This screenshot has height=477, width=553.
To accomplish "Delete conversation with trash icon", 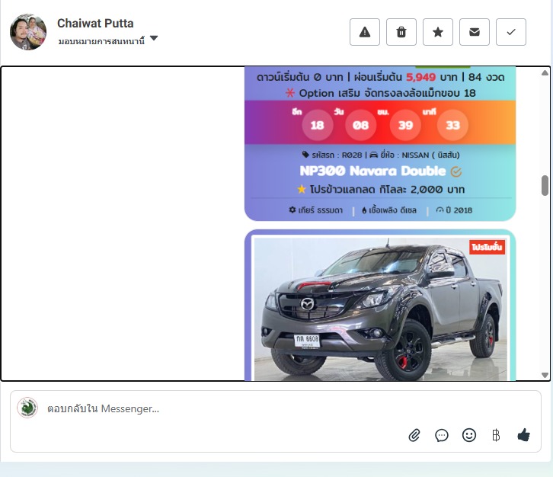I will (x=401, y=32).
